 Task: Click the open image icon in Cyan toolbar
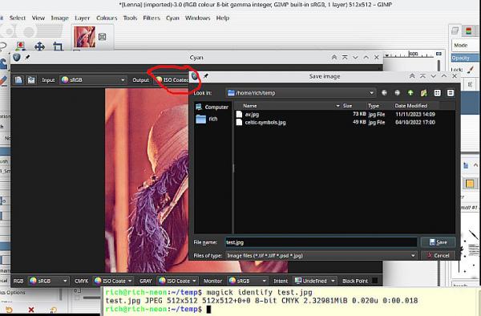18,80
